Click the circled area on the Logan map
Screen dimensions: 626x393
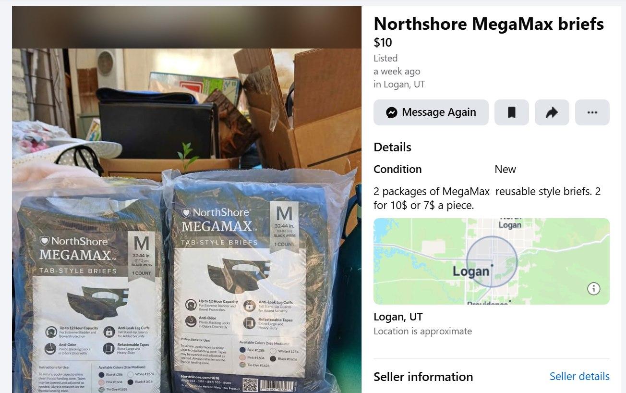[492, 261]
